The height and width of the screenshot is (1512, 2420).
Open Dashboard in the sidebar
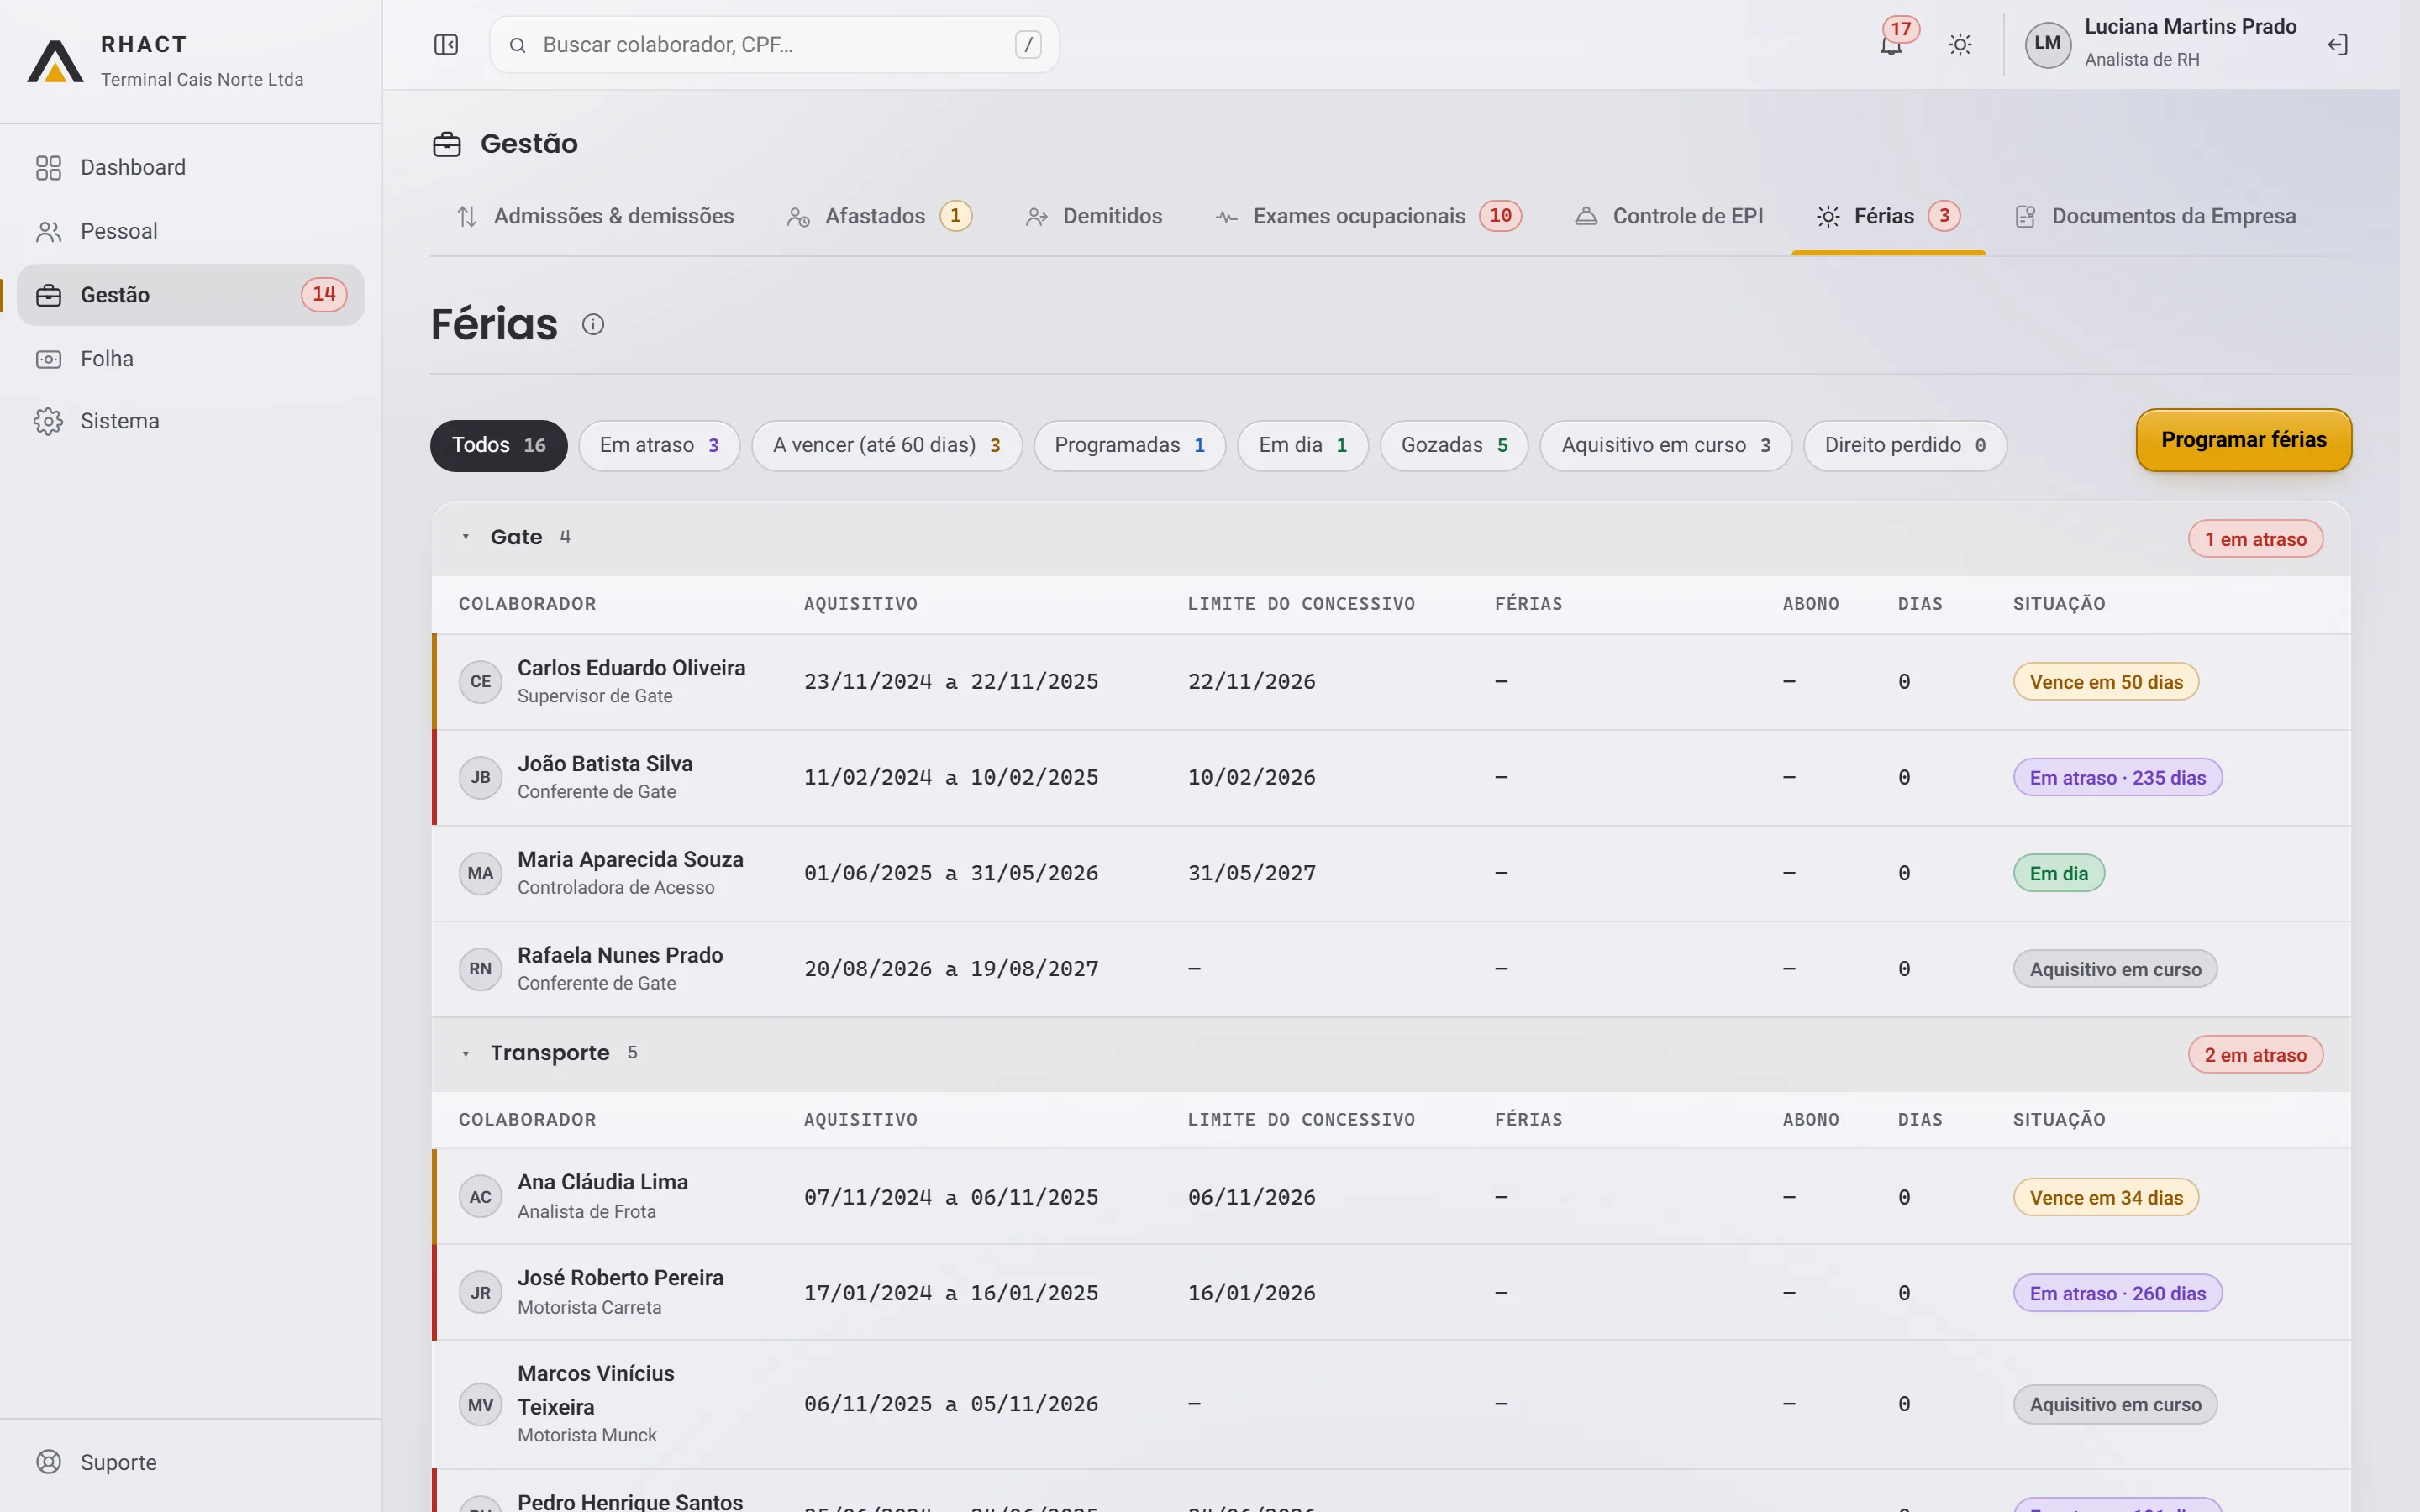pyautogui.click(x=190, y=167)
